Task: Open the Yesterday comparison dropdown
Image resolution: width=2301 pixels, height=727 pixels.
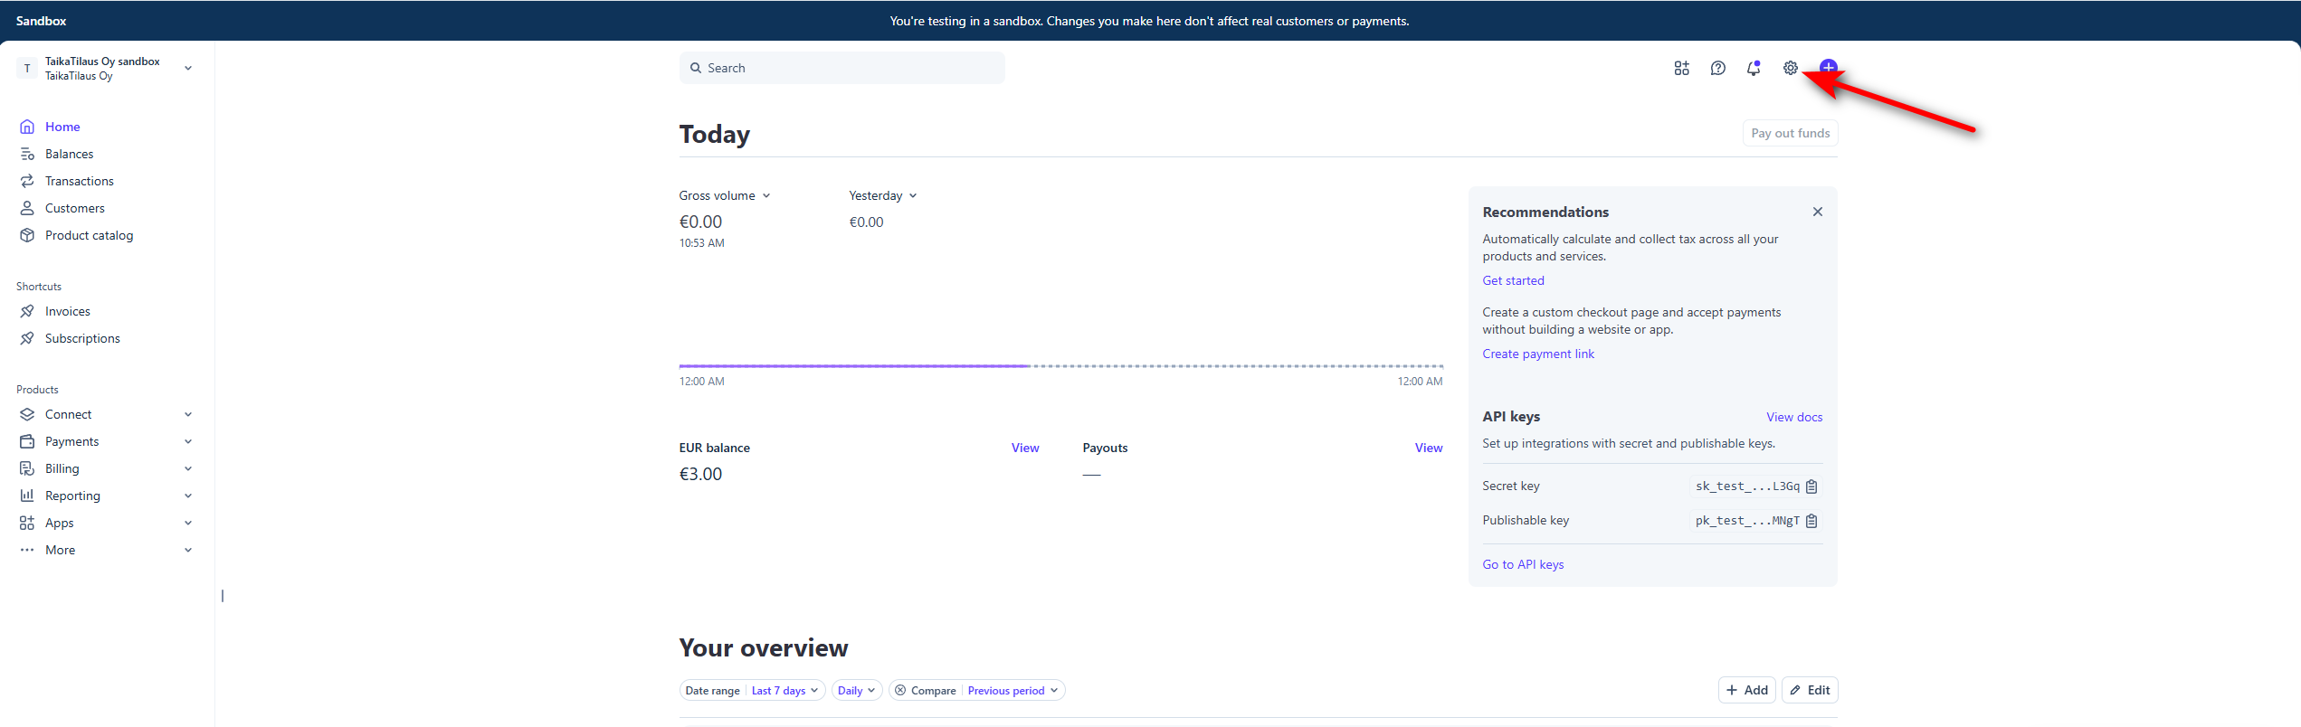Action: click(883, 195)
